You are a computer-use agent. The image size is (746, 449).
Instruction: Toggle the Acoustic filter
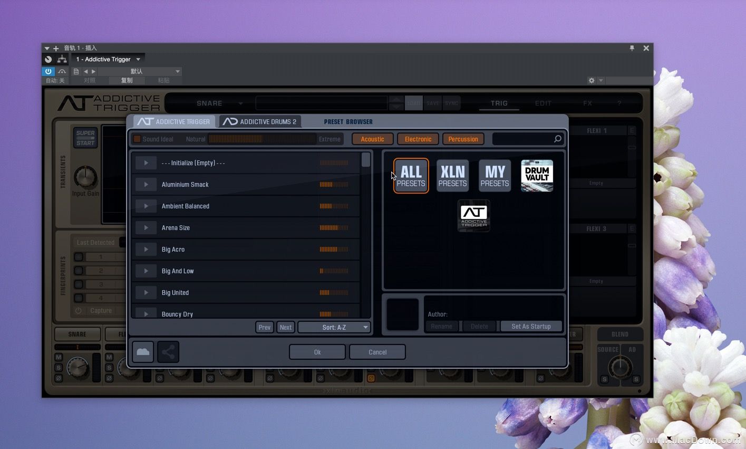[x=372, y=139]
